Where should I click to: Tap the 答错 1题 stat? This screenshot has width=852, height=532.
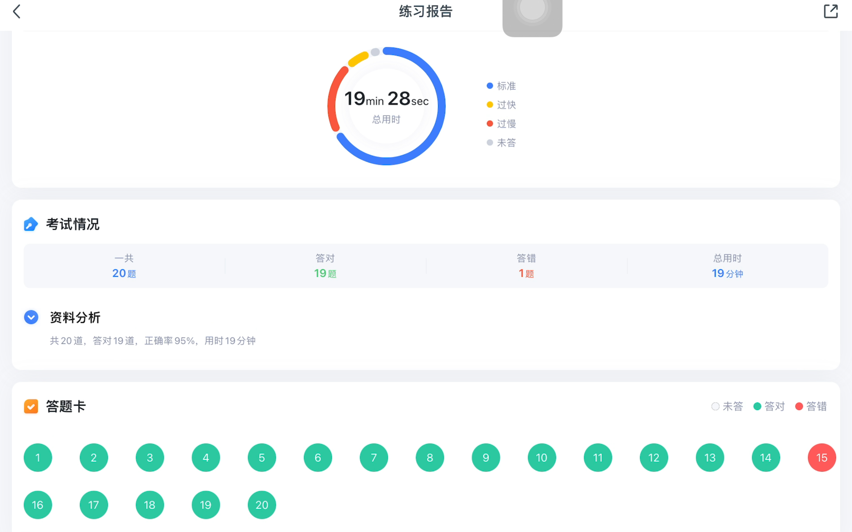coord(526,266)
